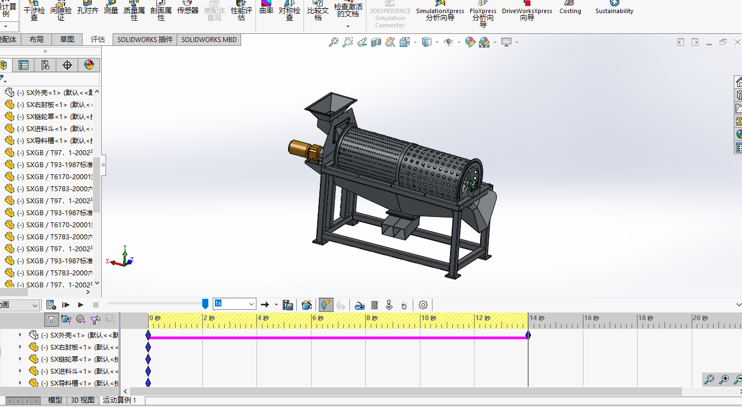Click the Gravity icon in motion toolbar
This screenshot has width=742, height=407.
tap(404, 305)
